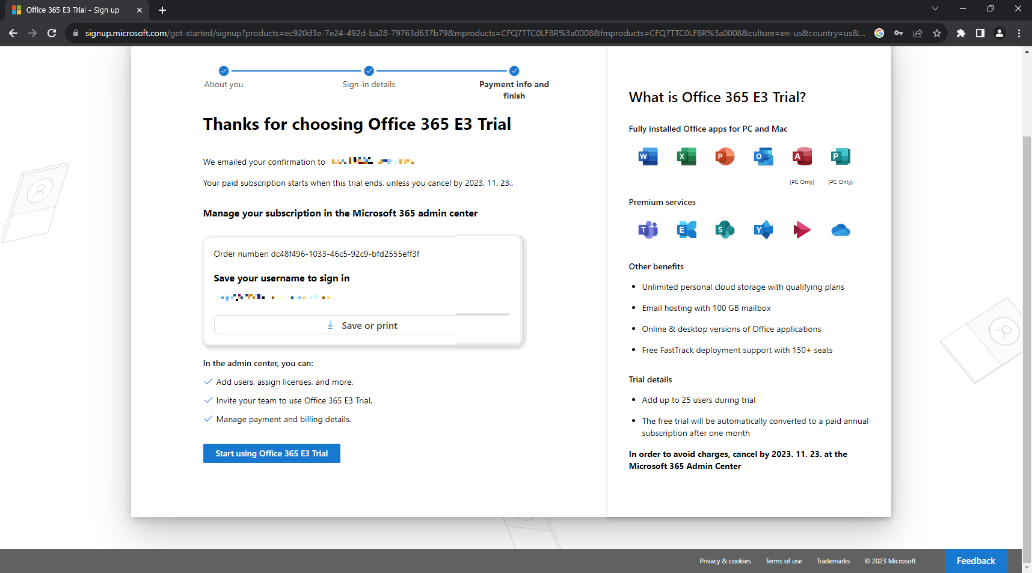Click Free FastTrack deployment support text

[737, 350]
